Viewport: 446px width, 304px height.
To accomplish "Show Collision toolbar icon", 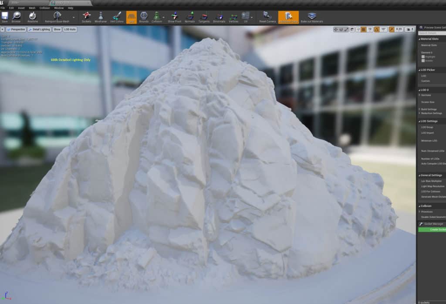I will pos(156,17).
